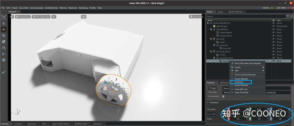
Task: Toggle visibility of selected Mesh row
Action: tap(274, 61)
